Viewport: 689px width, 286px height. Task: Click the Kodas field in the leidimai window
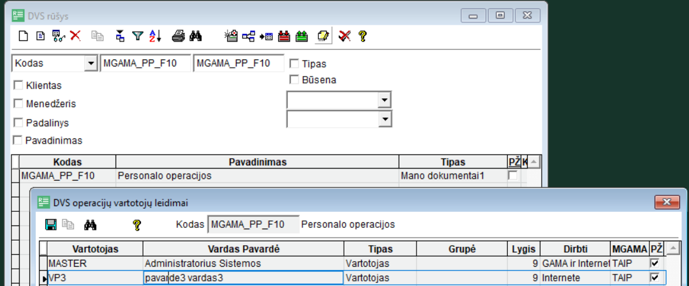253,225
